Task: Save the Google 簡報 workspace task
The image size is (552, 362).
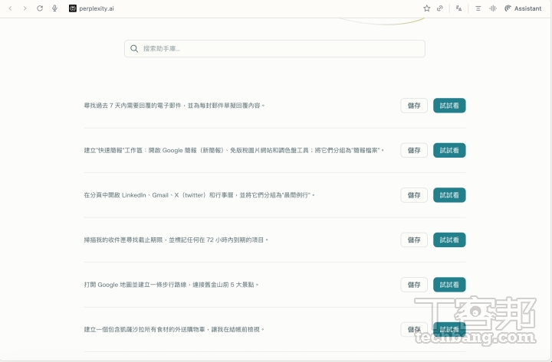Action: (414, 150)
